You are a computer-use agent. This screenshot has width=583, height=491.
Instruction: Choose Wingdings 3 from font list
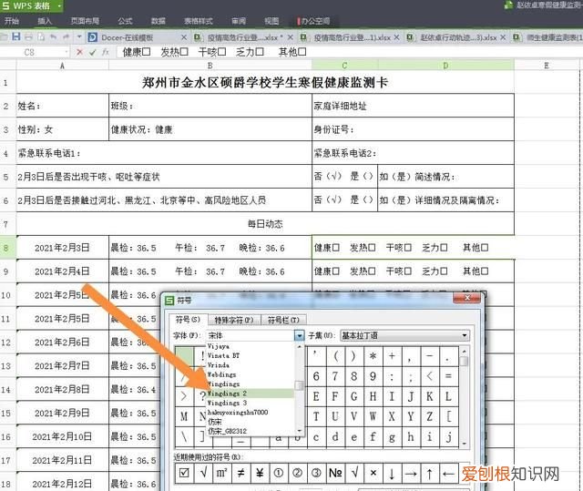[251, 403]
